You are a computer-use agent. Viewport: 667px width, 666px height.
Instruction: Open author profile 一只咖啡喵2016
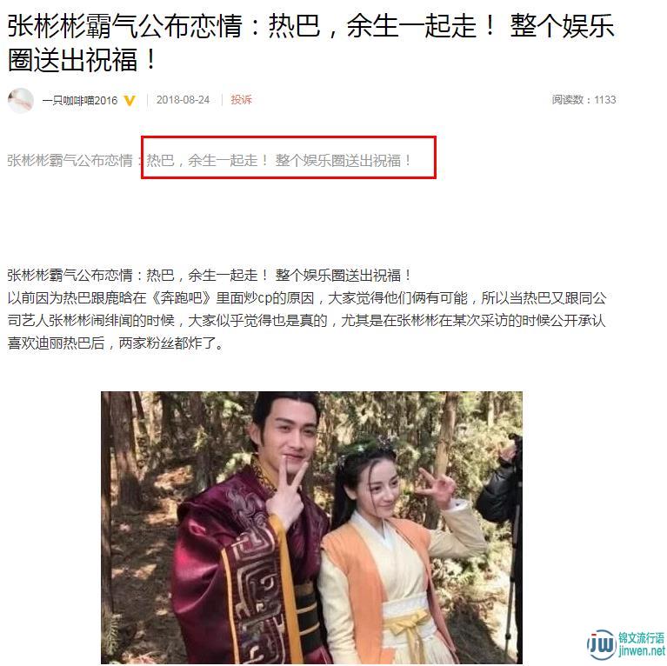[79, 100]
